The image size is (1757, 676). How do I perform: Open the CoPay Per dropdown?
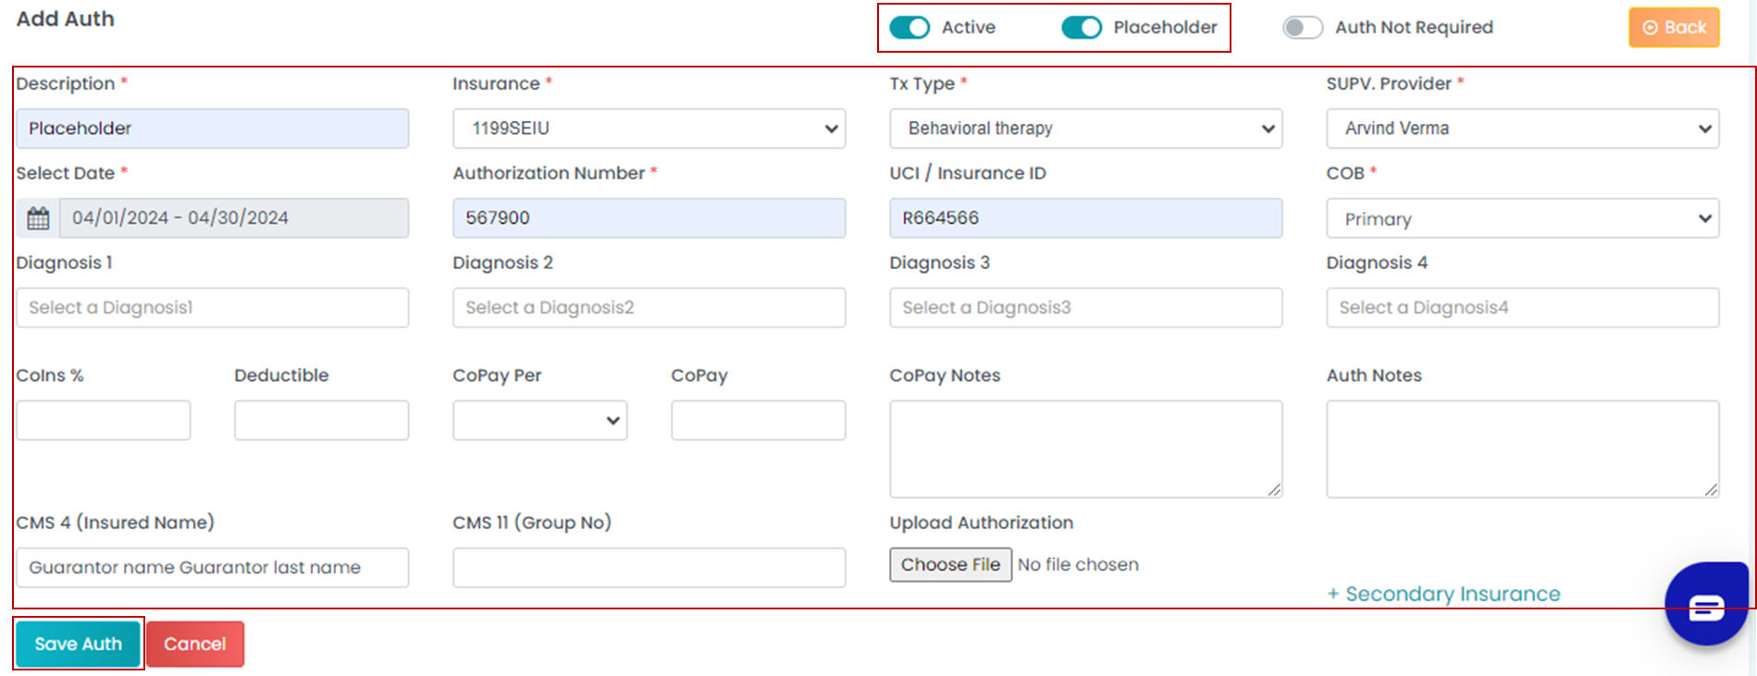[539, 420]
